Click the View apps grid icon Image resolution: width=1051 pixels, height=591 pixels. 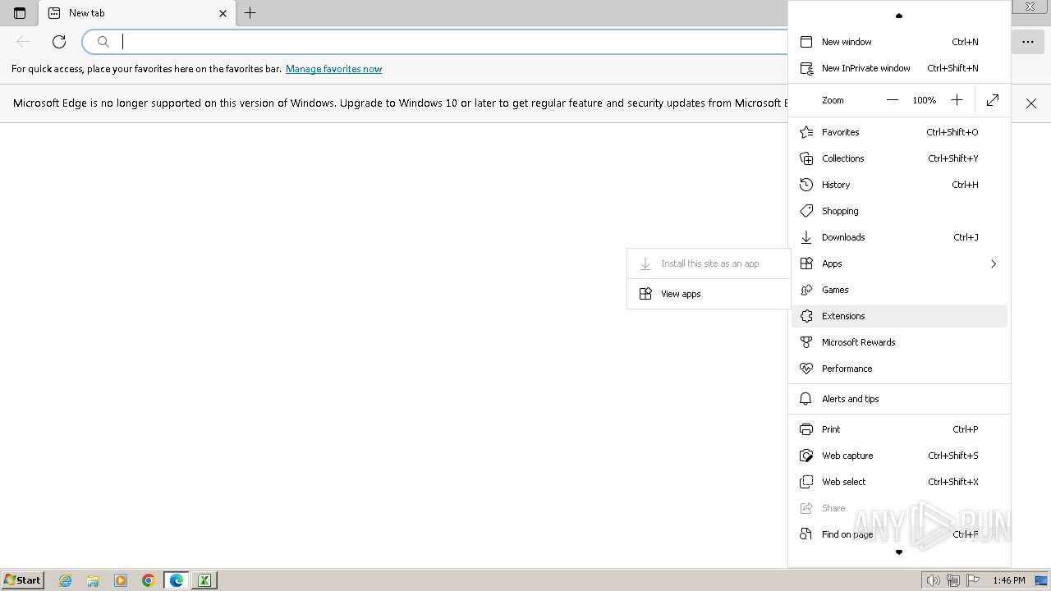tap(645, 294)
